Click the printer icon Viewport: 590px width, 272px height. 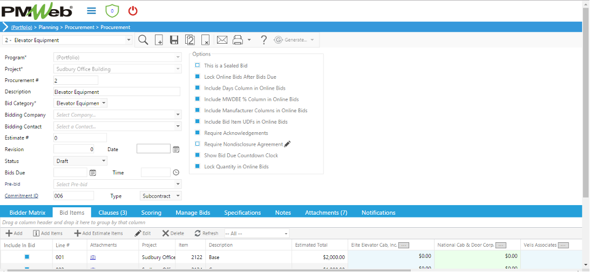[x=238, y=40]
